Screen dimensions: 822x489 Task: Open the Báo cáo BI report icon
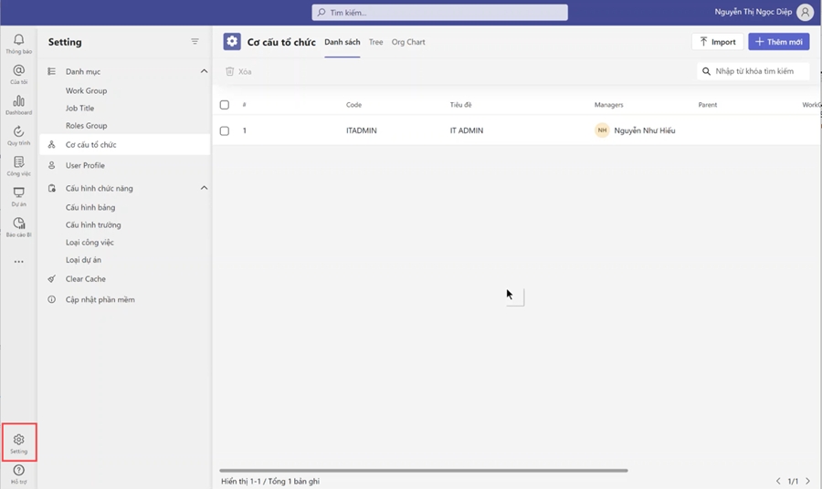tap(18, 224)
